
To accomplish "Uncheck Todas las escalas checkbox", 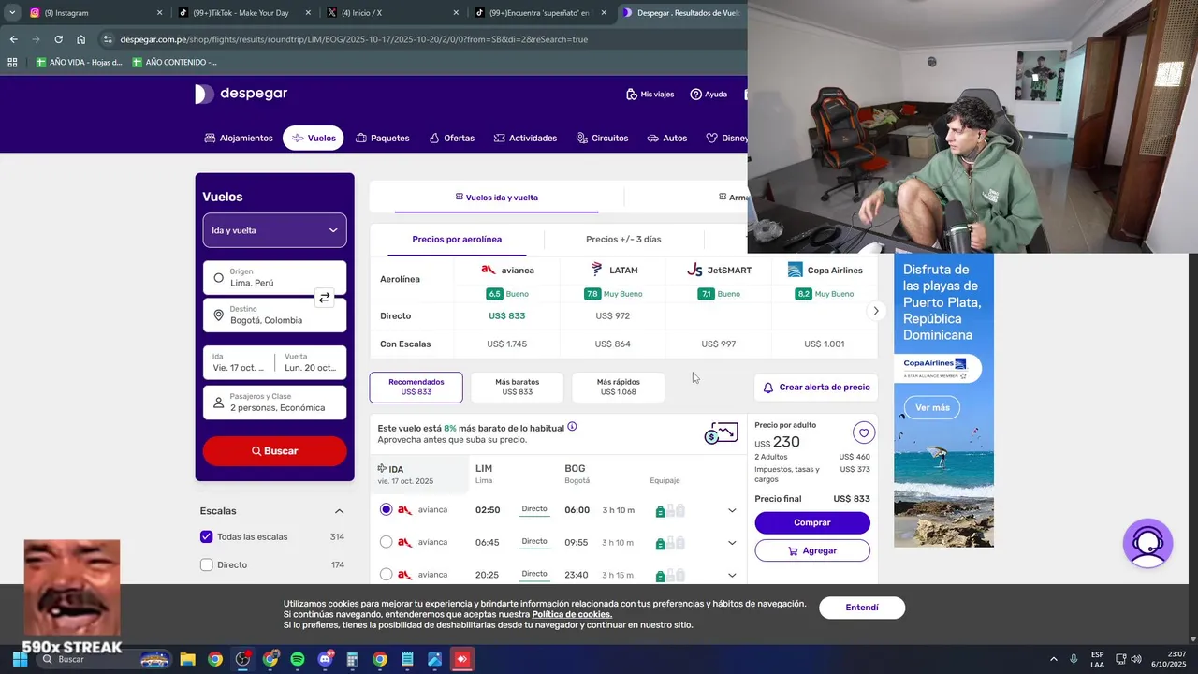I will click(x=207, y=536).
